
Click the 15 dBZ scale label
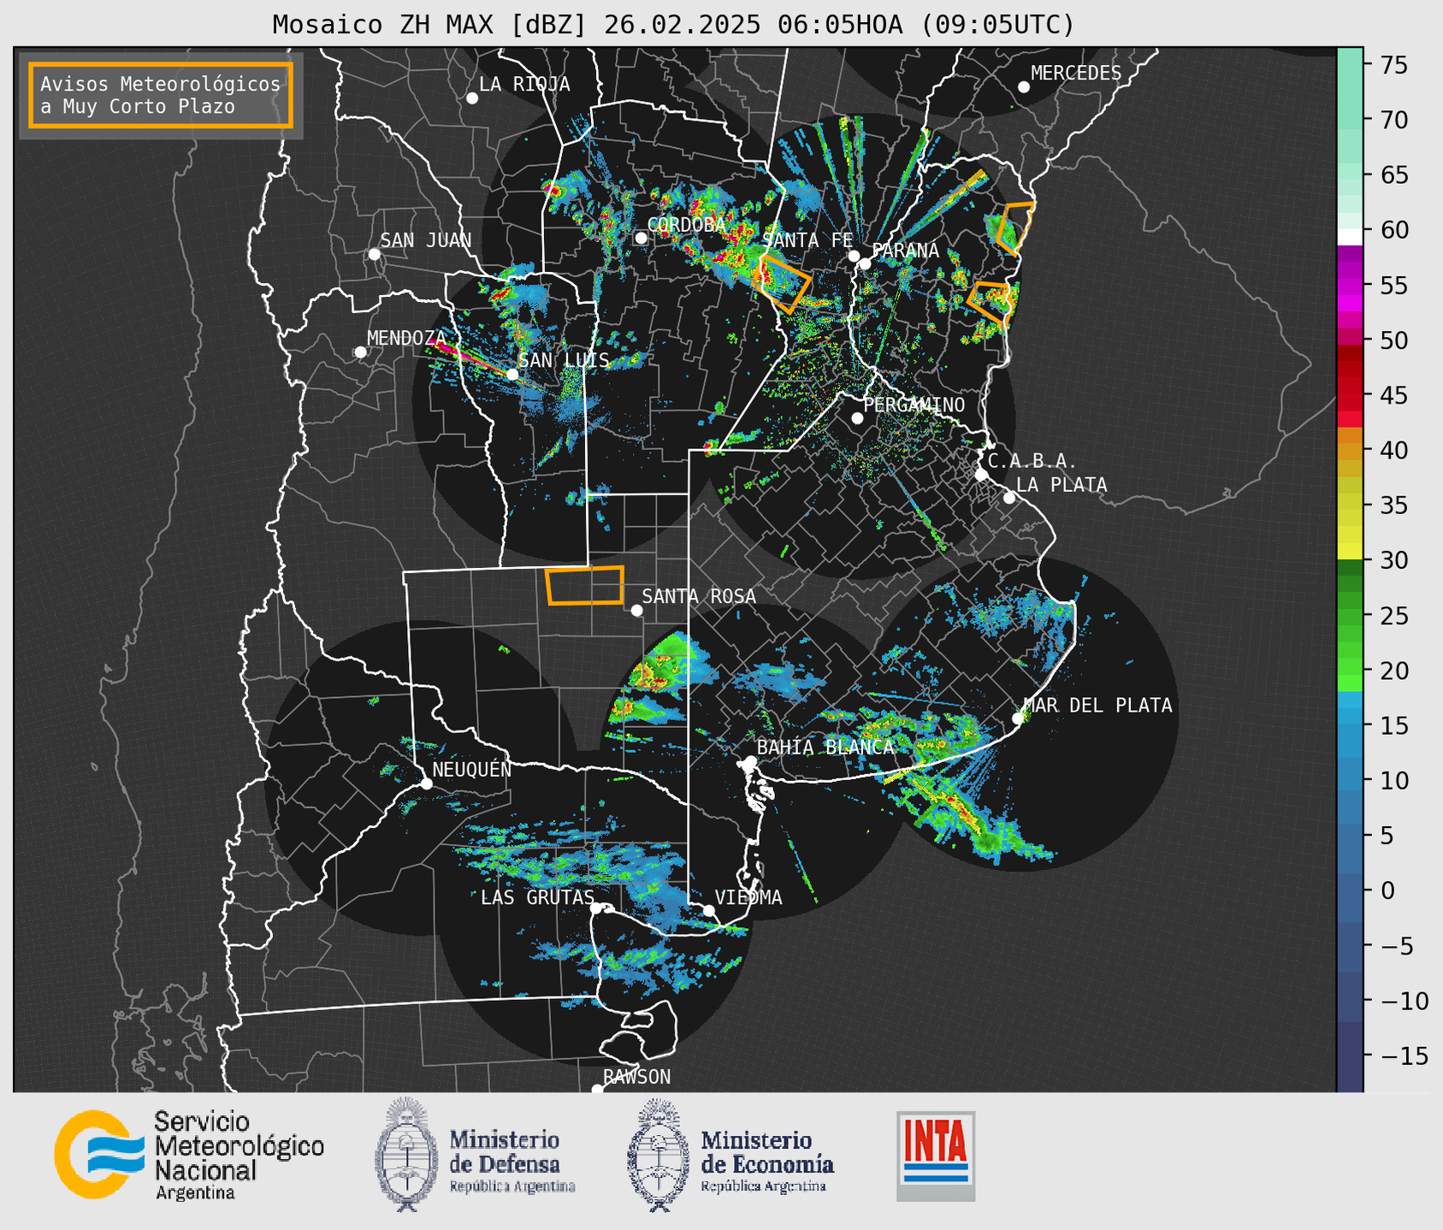click(x=1393, y=726)
